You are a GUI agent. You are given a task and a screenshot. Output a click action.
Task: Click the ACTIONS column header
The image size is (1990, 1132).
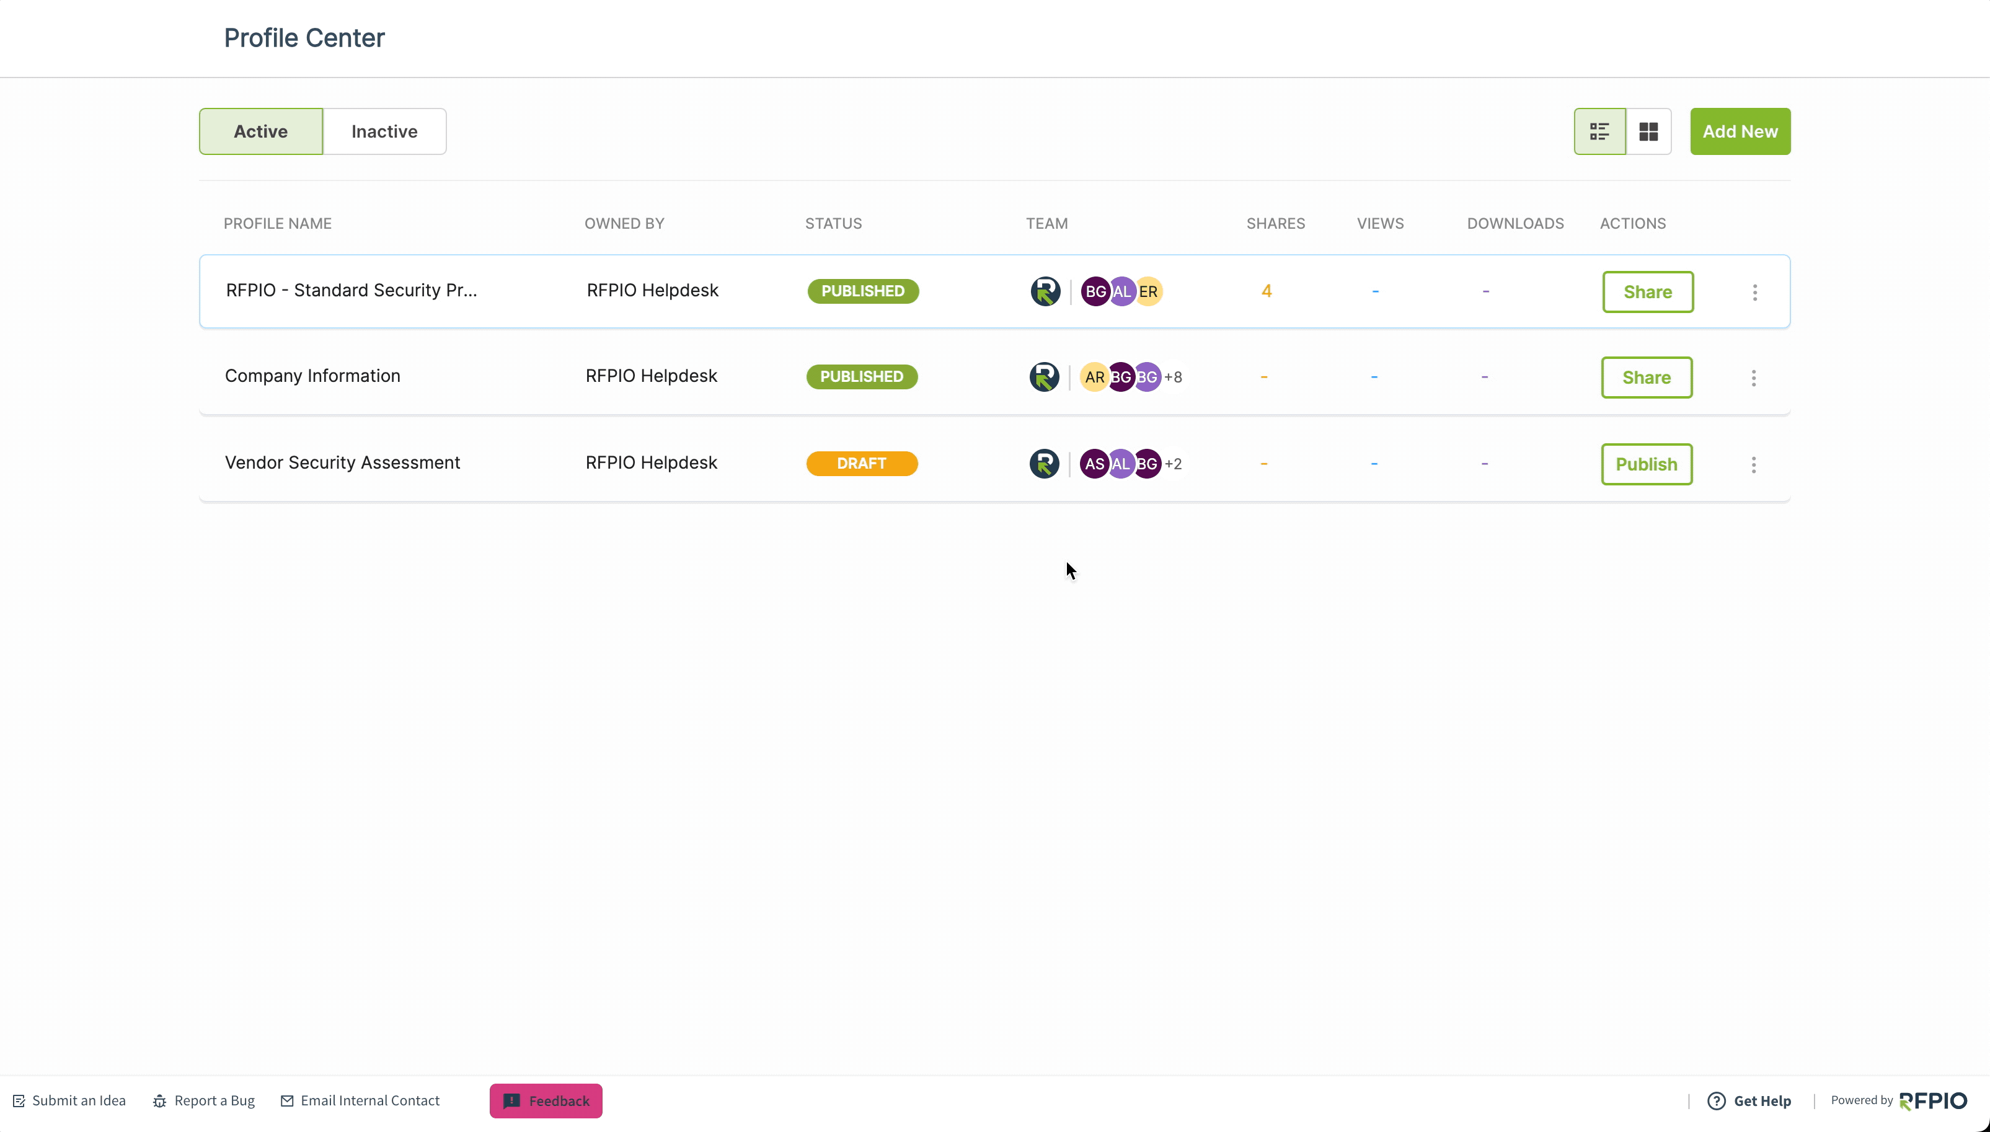pyautogui.click(x=1632, y=224)
